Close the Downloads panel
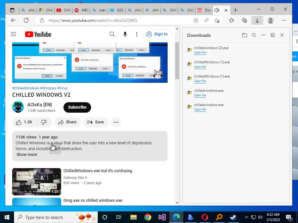The height and width of the screenshot is (223, 298). pyautogui.click(x=282, y=35)
